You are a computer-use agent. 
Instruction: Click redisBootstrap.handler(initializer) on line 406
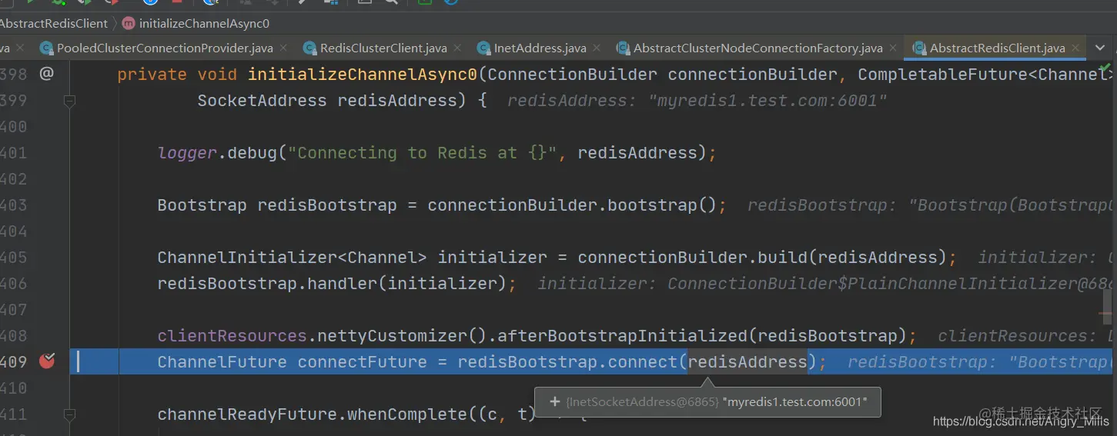point(332,284)
